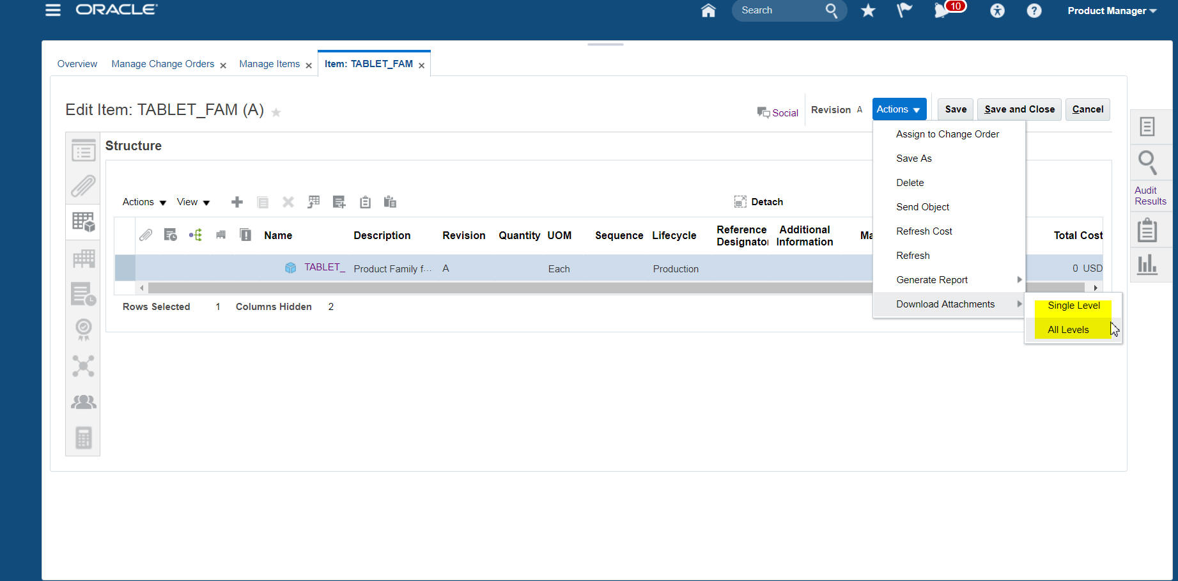Cancel editing the item

(1088, 109)
